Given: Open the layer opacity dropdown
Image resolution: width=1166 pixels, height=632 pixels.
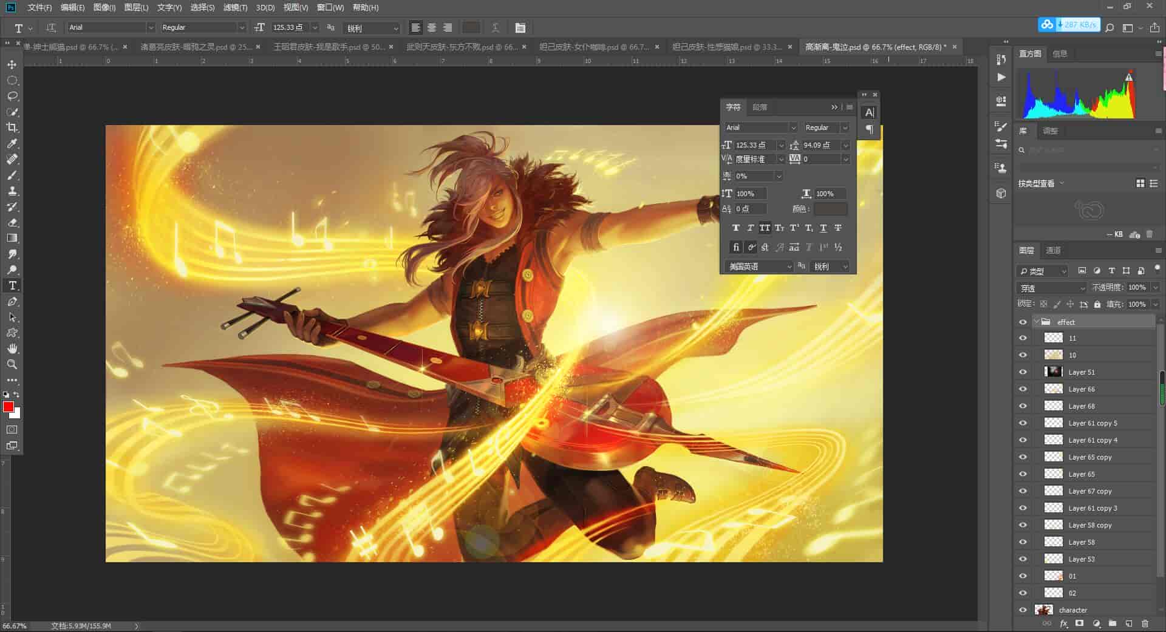Looking at the screenshot, I should click(1154, 287).
